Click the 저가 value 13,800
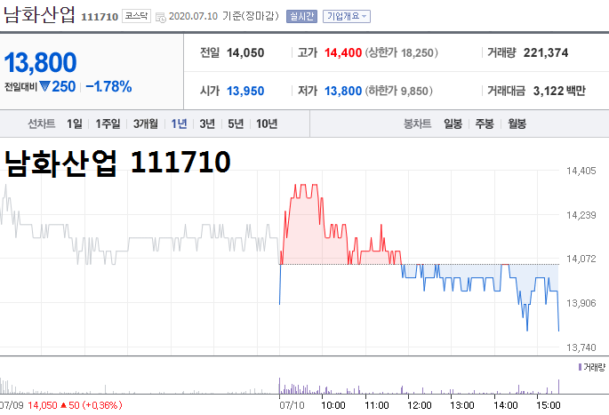Screen dimensions: 609x415 (x=343, y=91)
